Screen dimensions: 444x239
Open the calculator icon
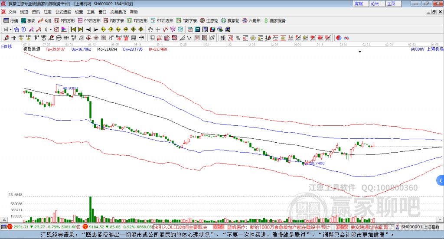click(197, 29)
